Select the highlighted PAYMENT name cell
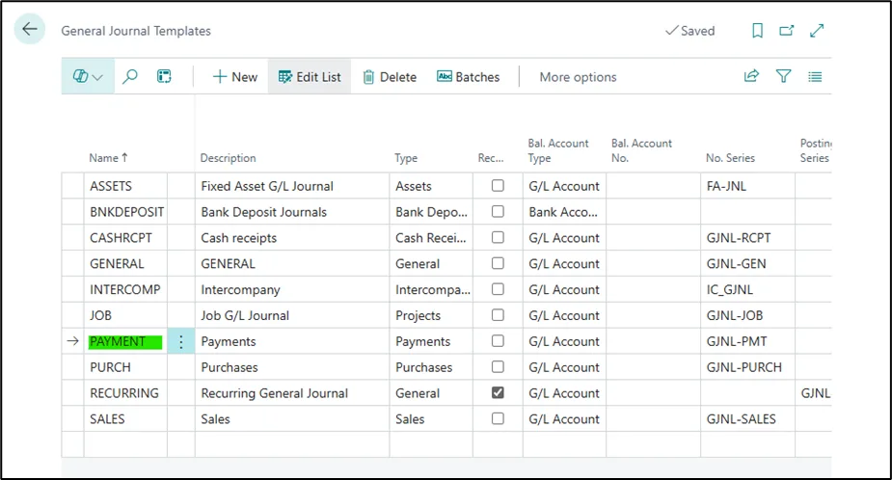Screen dimensions: 892x480 pos(125,341)
